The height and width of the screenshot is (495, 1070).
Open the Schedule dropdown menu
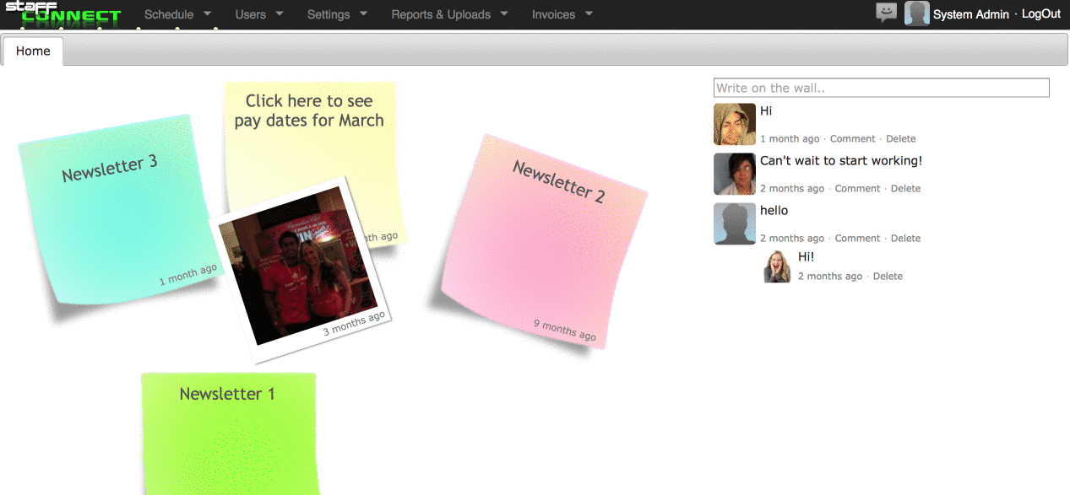(x=177, y=14)
